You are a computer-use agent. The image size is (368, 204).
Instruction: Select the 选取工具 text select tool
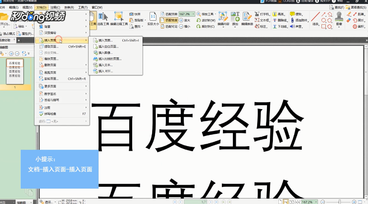103,19
